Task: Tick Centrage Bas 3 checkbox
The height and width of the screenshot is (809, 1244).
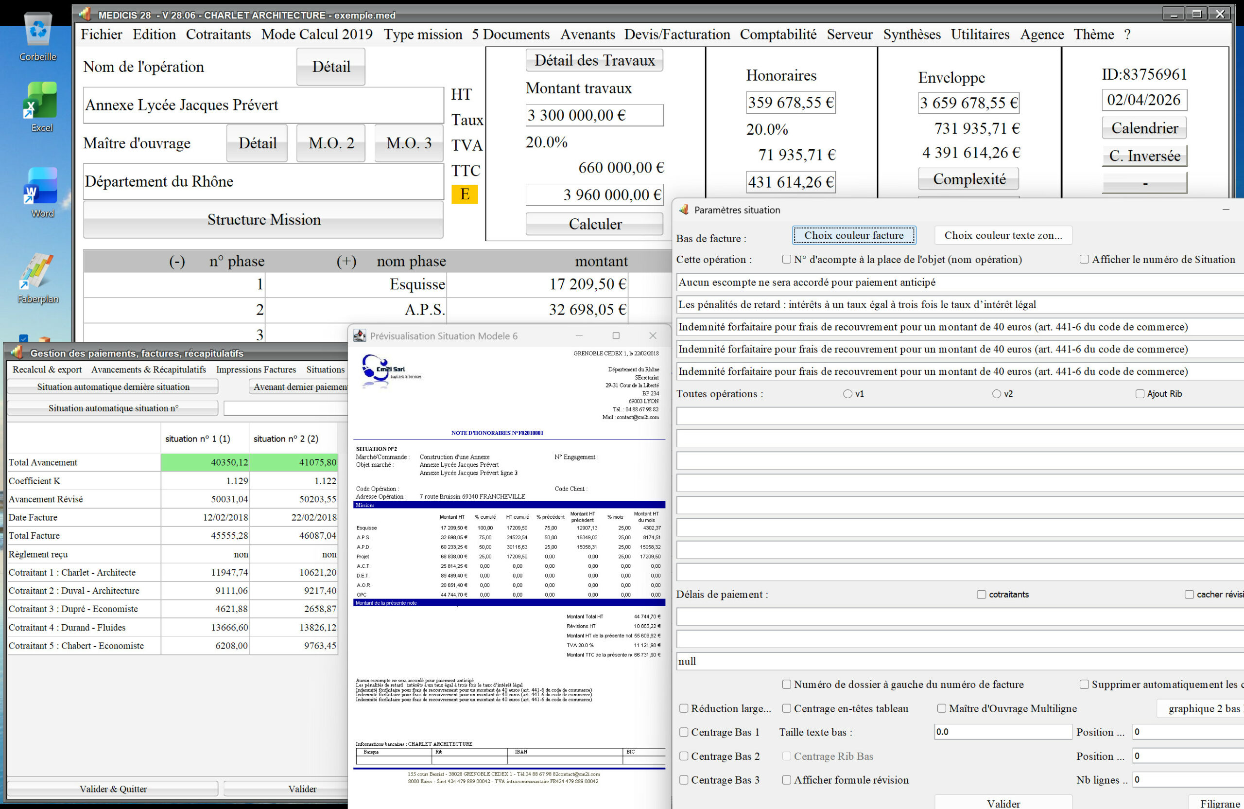Action: [683, 780]
